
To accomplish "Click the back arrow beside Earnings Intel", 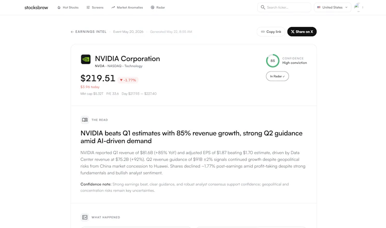I will coord(72,32).
